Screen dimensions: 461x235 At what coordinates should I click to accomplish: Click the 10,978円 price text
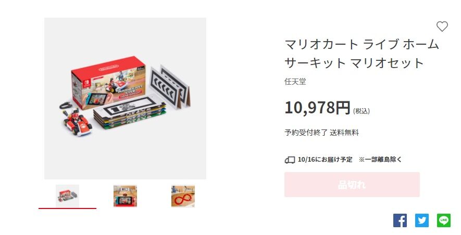pyautogui.click(x=318, y=108)
